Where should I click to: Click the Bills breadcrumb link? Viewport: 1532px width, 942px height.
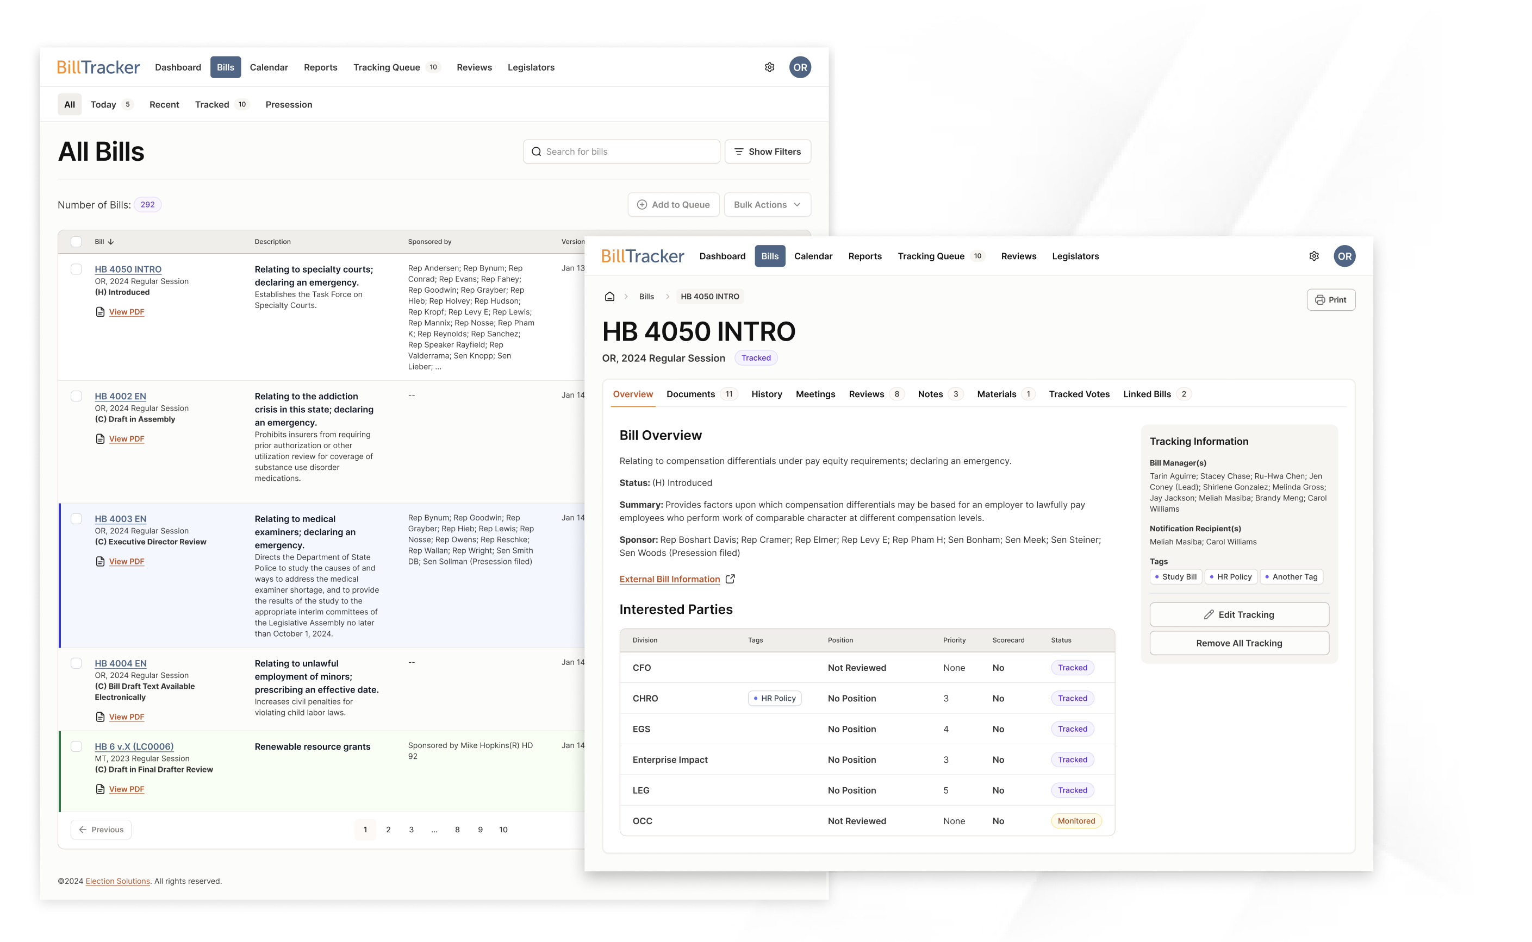pyautogui.click(x=646, y=297)
